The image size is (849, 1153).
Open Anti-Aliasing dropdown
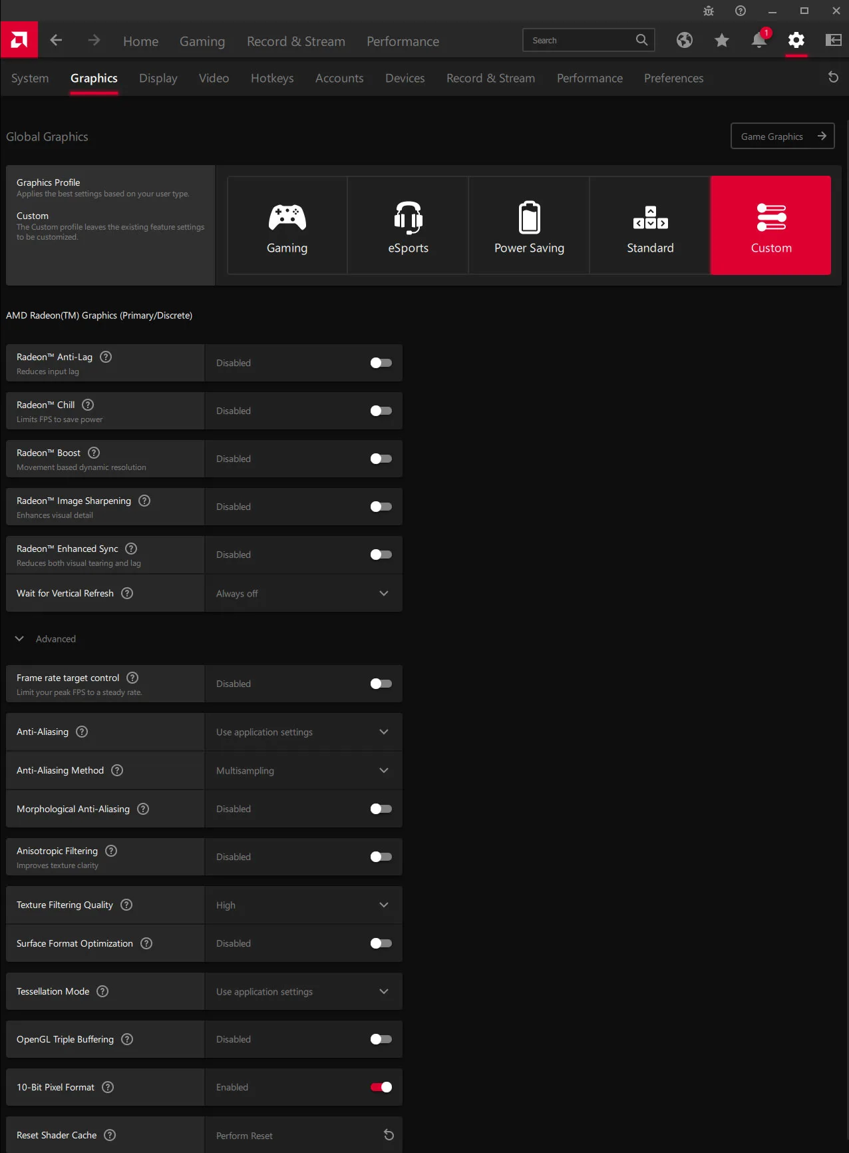(x=303, y=732)
